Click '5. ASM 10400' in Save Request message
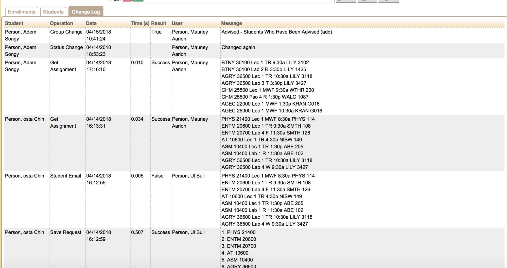 pos(237,260)
